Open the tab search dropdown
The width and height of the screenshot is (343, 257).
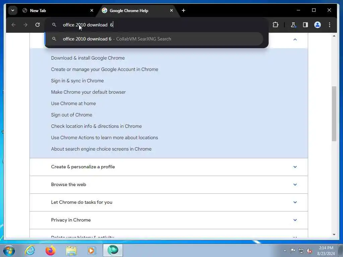tap(13, 10)
